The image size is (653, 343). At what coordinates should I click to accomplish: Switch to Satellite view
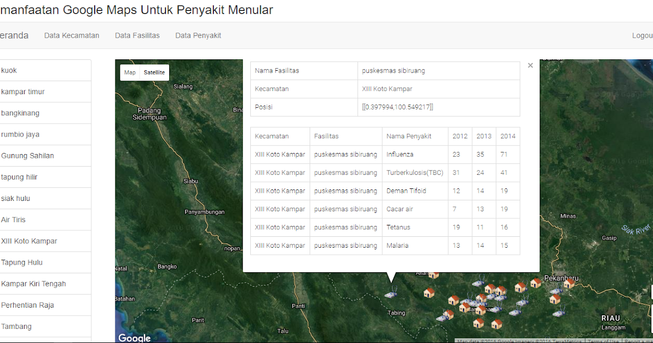154,72
